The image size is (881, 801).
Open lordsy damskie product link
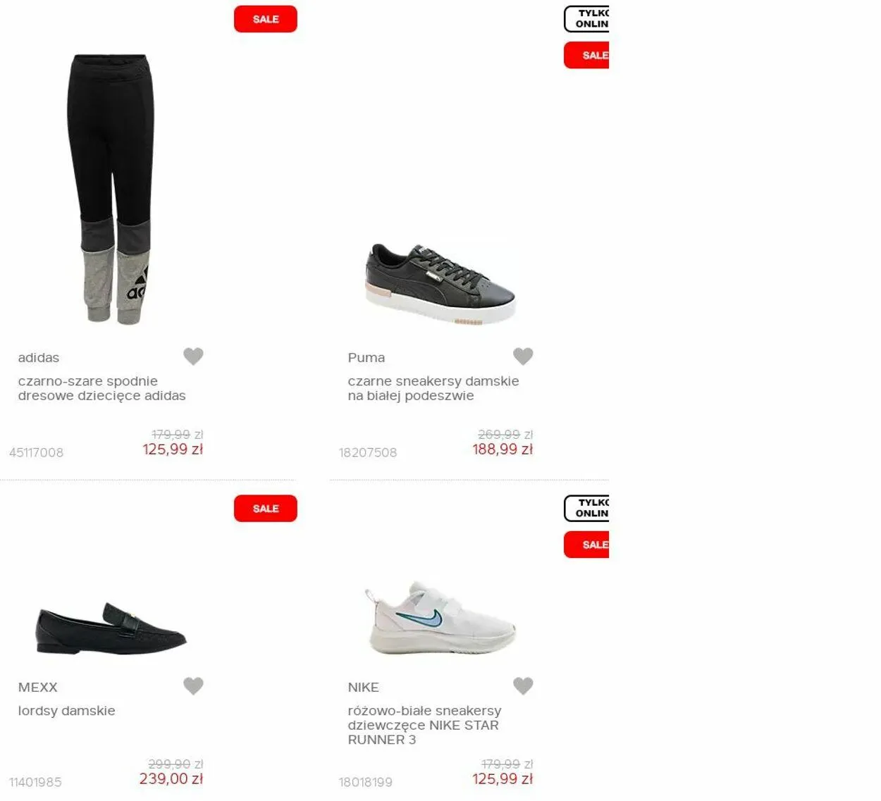point(66,711)
